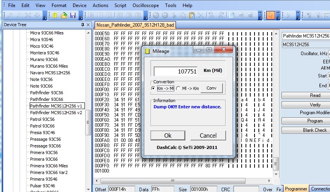Click the select all document icon
Screen dimensions: 330x192
coord(232,15)
